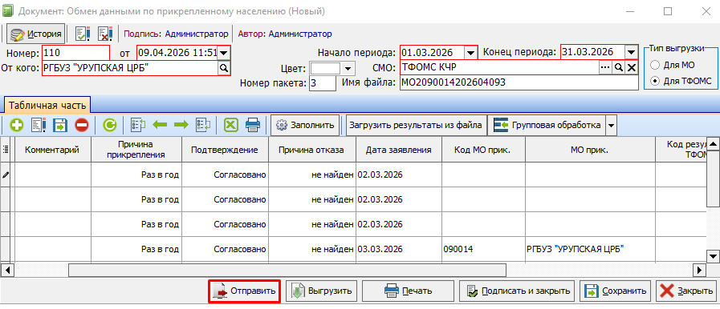This screenshot has width=720, height=309.
Task: Click the Комментарий column header
Action: (52, 149)
